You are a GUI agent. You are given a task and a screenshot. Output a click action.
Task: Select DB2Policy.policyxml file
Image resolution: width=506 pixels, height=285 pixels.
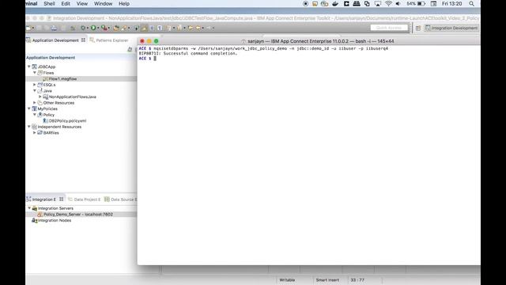(67, 121)
